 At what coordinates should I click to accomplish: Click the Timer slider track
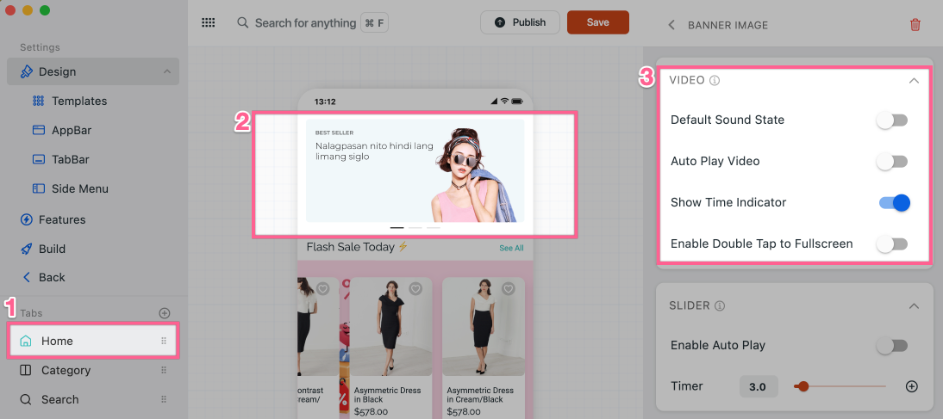click(x=845, y=386)
